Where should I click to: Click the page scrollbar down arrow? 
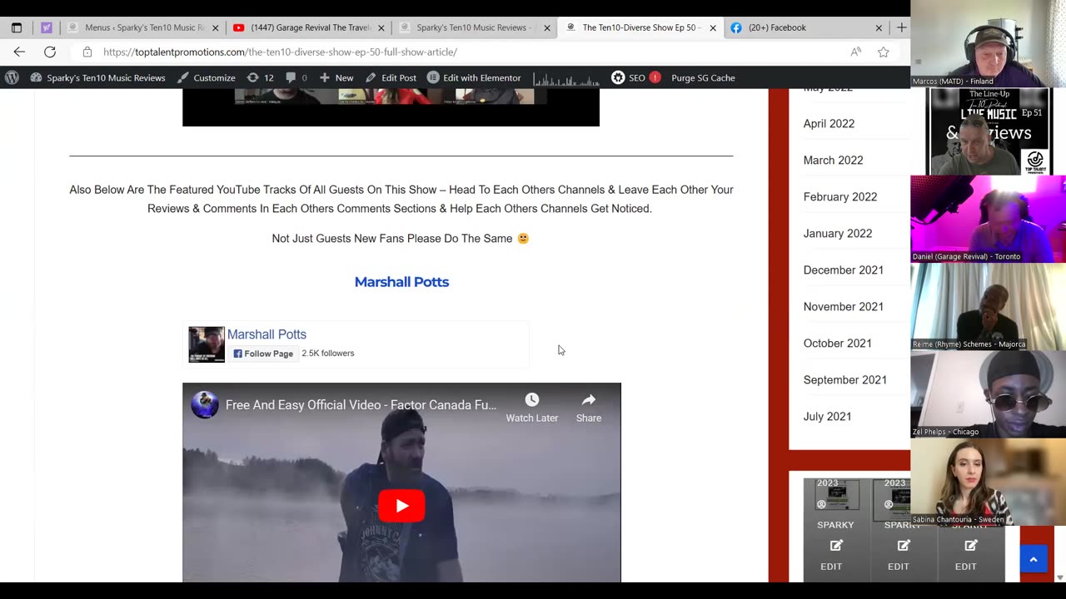click(x=1059, y=577)
